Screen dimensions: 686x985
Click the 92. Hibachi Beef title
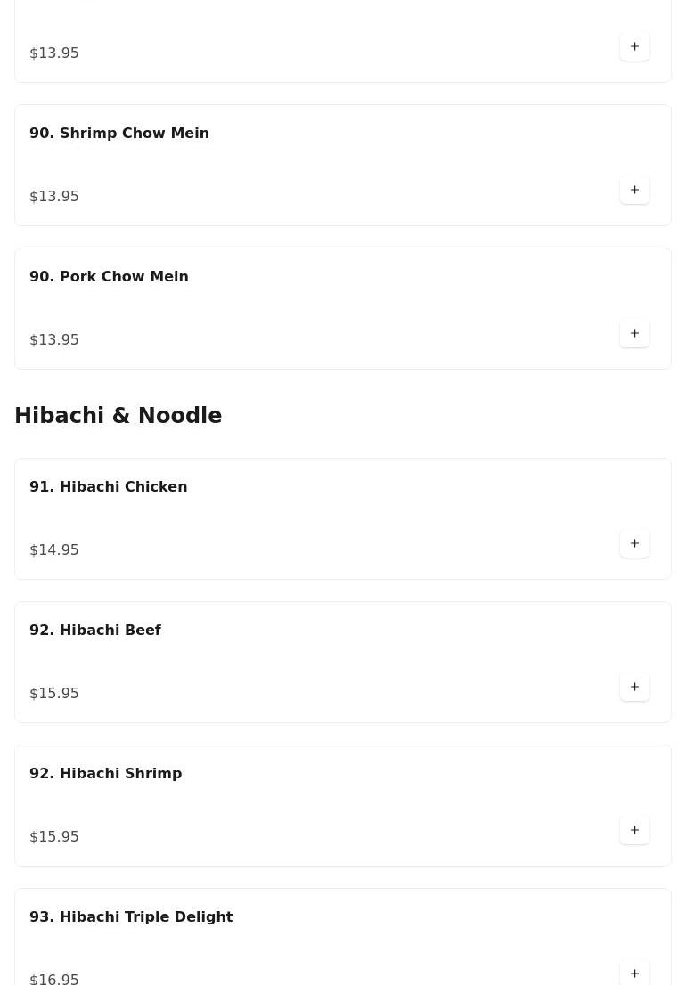pos(95,630)
